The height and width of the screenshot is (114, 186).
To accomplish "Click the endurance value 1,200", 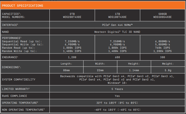I will pyautogui.click(x=72, y=57).
